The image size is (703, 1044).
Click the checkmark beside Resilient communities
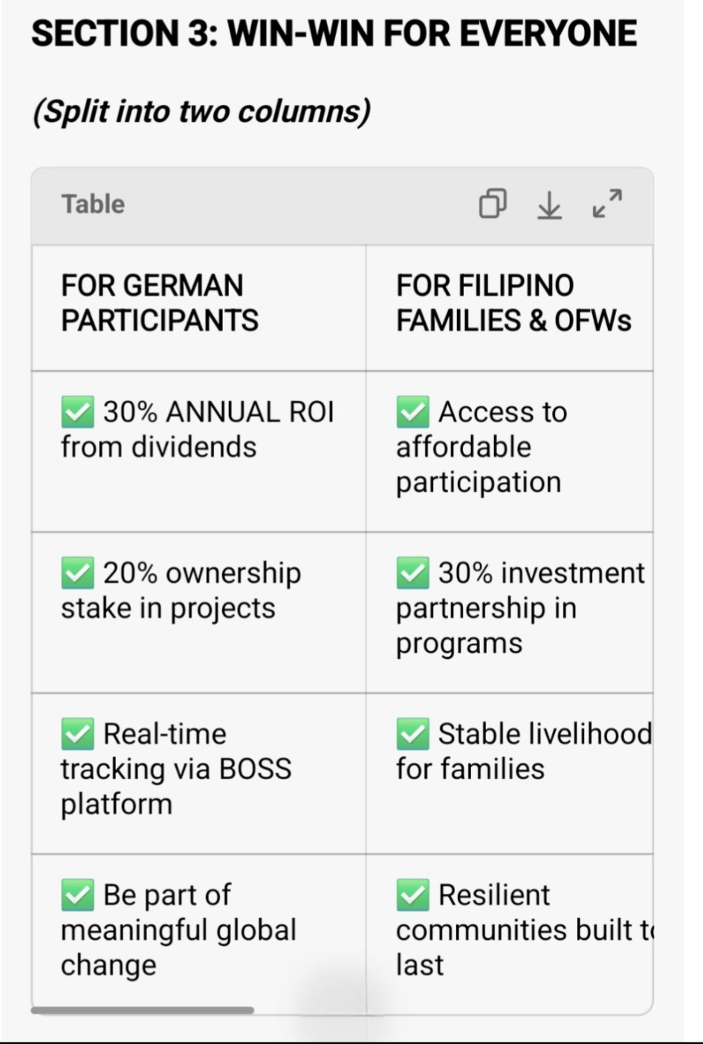click(412, 895)
